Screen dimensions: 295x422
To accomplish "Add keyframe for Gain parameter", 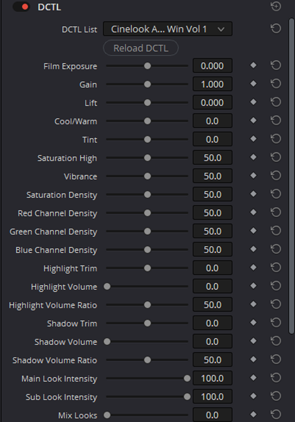I will coord(253,84).
